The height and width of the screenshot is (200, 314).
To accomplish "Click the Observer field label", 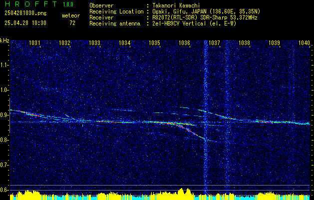I will [101, 5].
